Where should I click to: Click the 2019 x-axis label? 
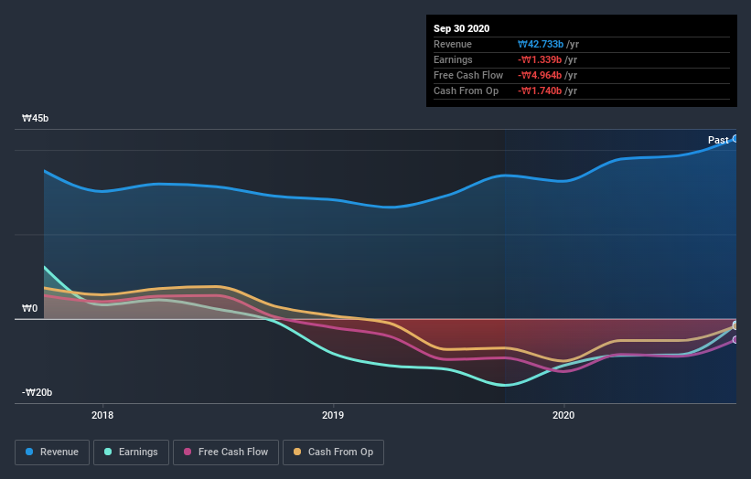tap(333, 415)
